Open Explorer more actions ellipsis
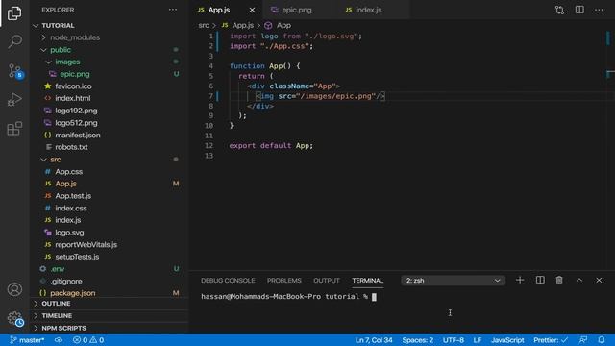Screen dimensions: 615x346 (173, 10)
